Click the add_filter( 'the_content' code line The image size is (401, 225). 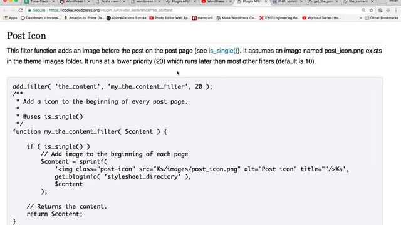point(113,86)
